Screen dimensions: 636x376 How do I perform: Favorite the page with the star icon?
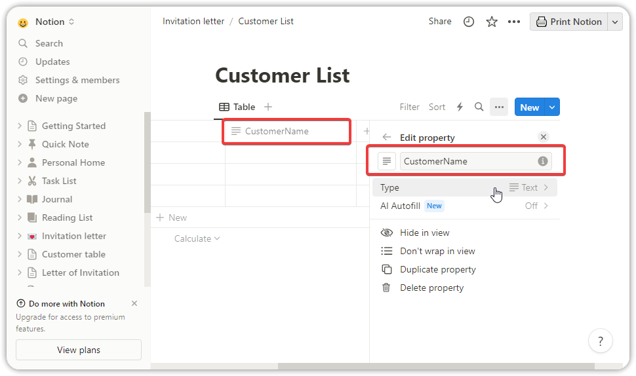[492, 22]
